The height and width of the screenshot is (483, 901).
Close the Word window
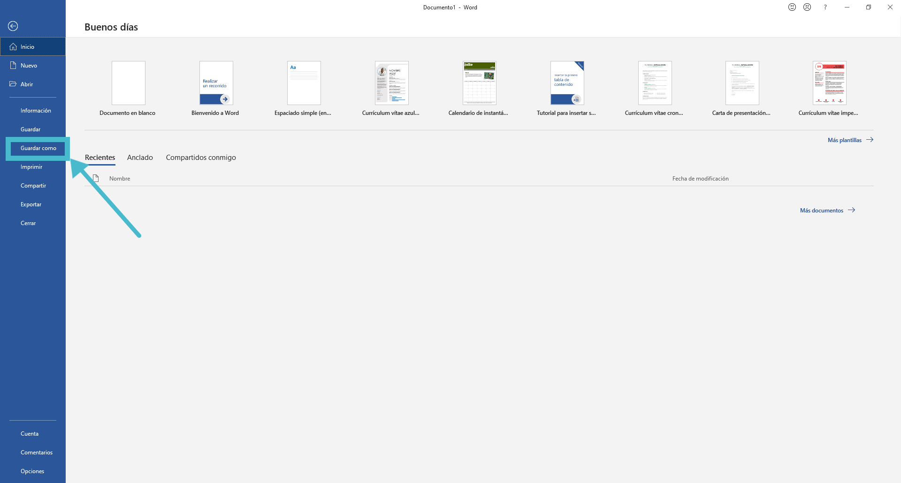[890, 7]
